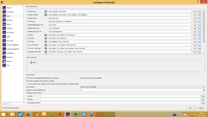
Task: Open the GUI Scaling settings page
Action: coord(12,32)
